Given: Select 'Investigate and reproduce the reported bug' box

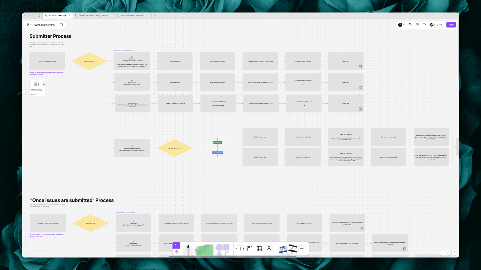Looking at the screenshot, I should pyautogui.click(x=176, y=223).
